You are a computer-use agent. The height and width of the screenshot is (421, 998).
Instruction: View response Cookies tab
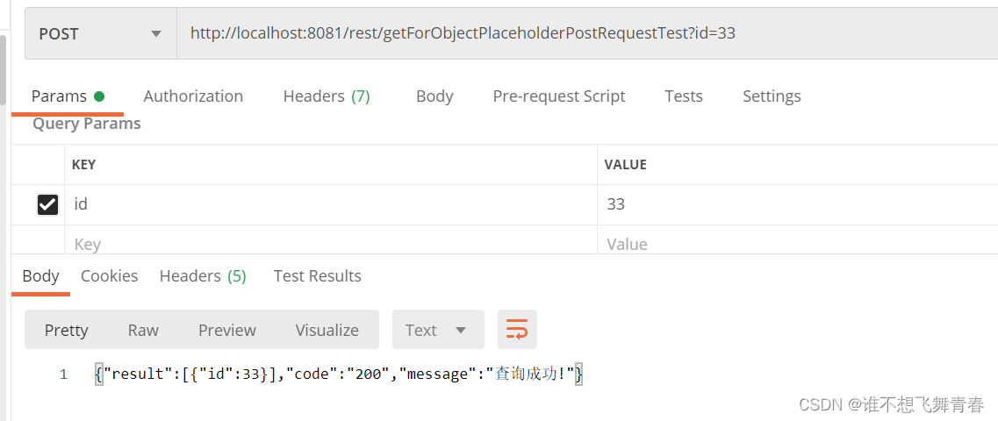pos(109,275)
